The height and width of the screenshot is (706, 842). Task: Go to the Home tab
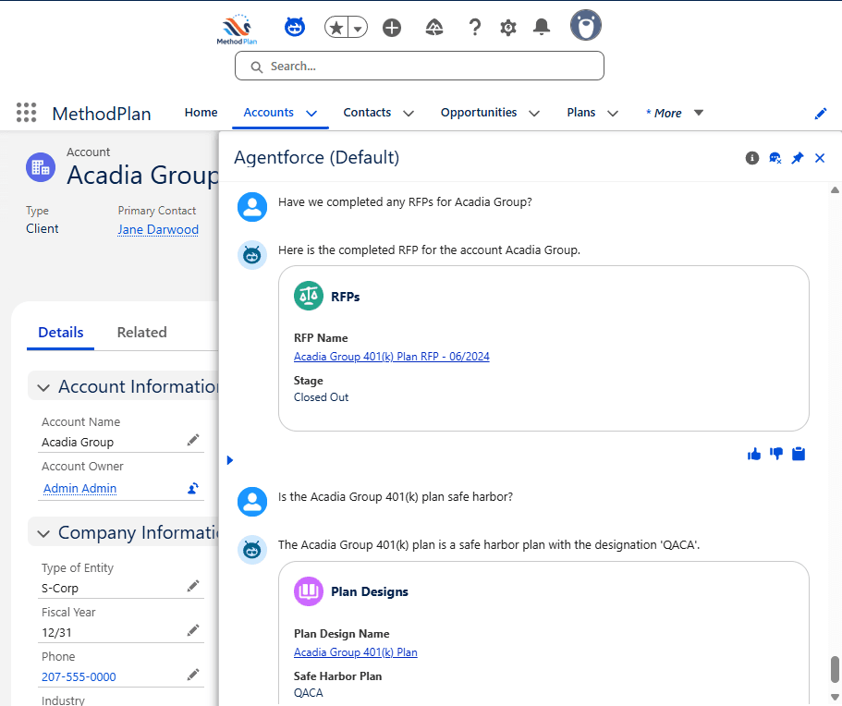(201, 113)
